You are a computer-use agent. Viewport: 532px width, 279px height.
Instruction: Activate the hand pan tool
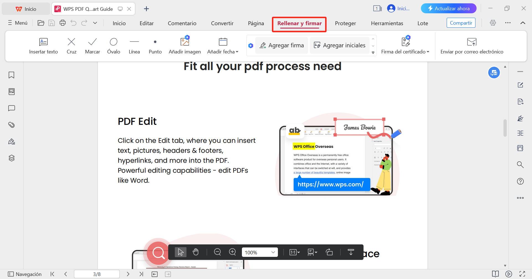196,252
